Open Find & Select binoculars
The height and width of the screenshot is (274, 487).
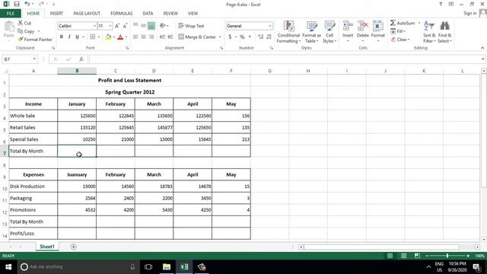tap(444, 32)
